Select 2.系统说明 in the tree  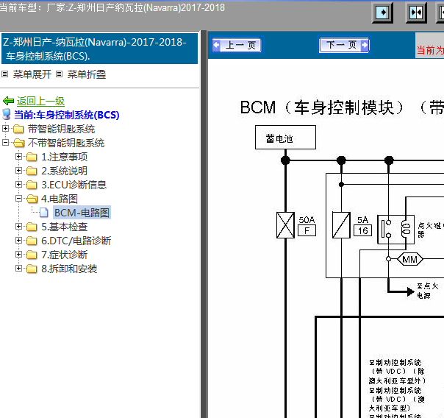pyautogui.click(x=64, y=171)
